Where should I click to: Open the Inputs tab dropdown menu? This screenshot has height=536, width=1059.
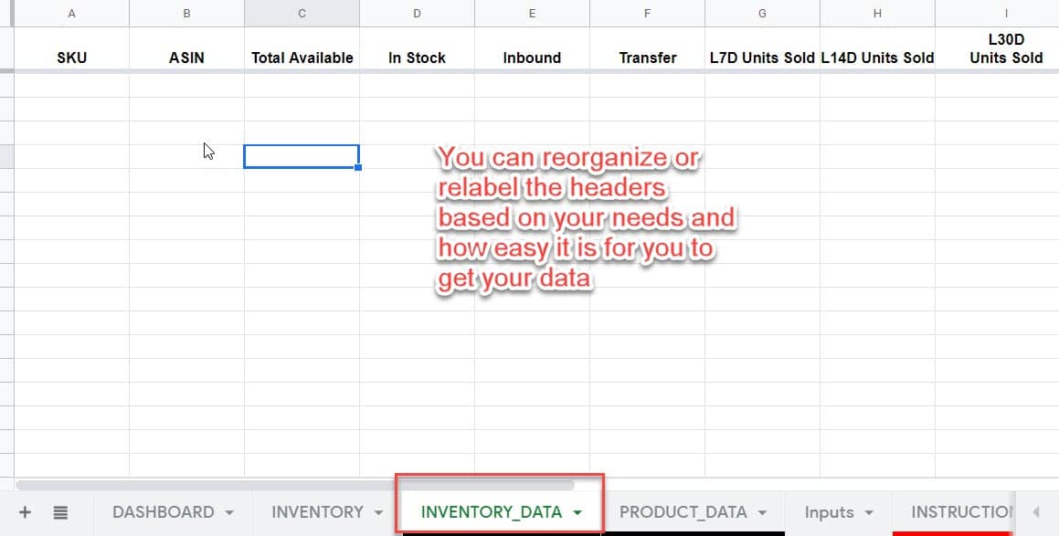pos(868,512)
